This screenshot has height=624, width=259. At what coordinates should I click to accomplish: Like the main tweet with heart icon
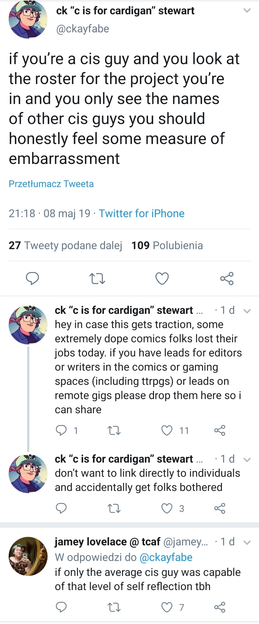point(162,278)
